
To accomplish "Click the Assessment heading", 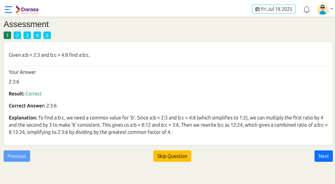I will 26,24.
